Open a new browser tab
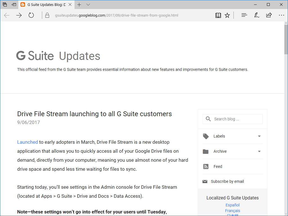Viewport: 288px width, 216px height. [x=79, y=4]
